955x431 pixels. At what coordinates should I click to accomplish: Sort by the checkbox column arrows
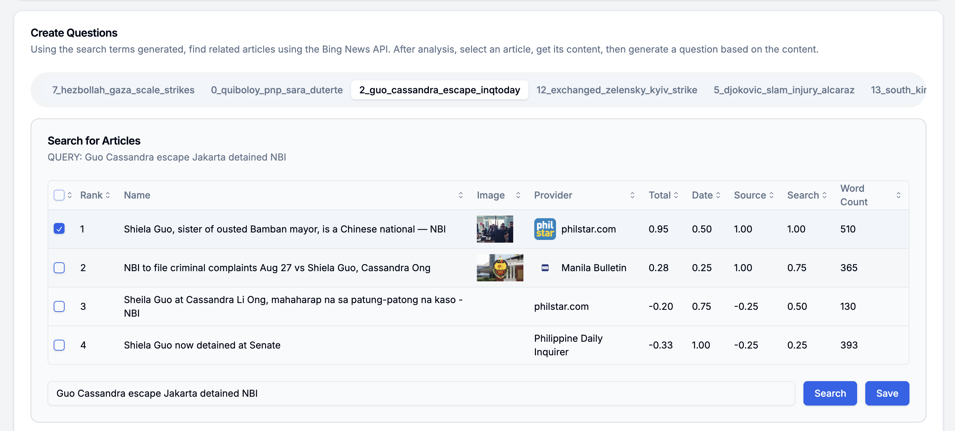pyautogui.click(x=70, y=195)
